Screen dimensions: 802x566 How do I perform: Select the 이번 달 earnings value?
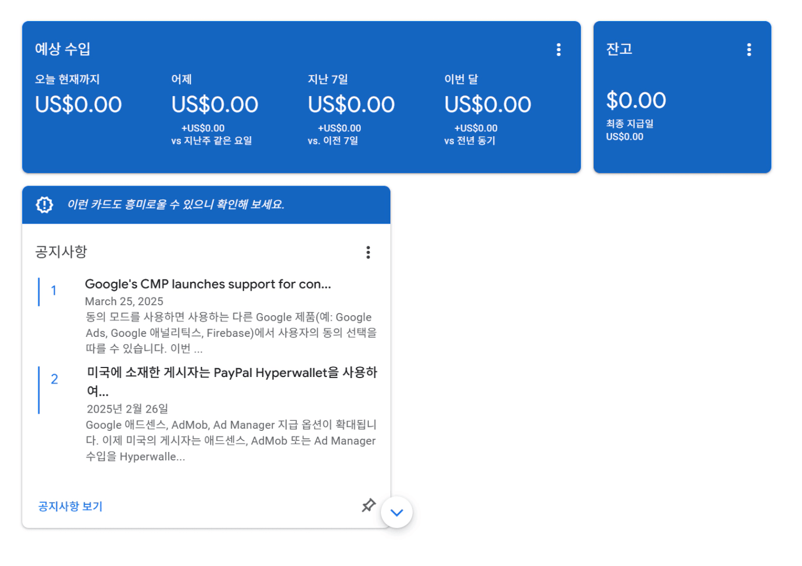(488, 105)
